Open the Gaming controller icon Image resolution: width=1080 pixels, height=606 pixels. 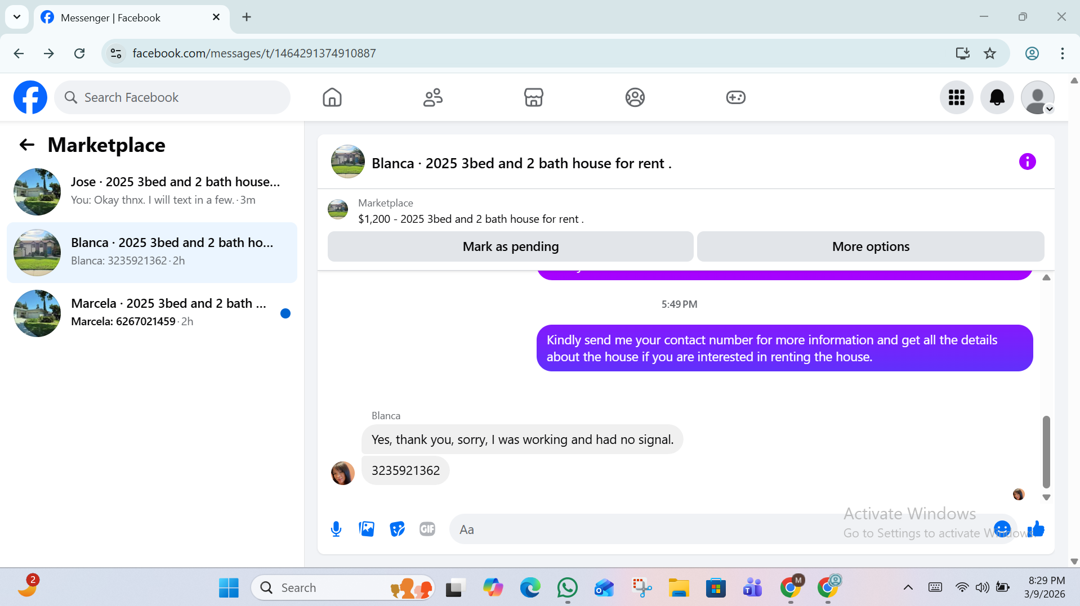click(735, 97)
